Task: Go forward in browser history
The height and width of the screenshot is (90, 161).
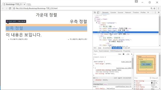Action: click(6, 8)
